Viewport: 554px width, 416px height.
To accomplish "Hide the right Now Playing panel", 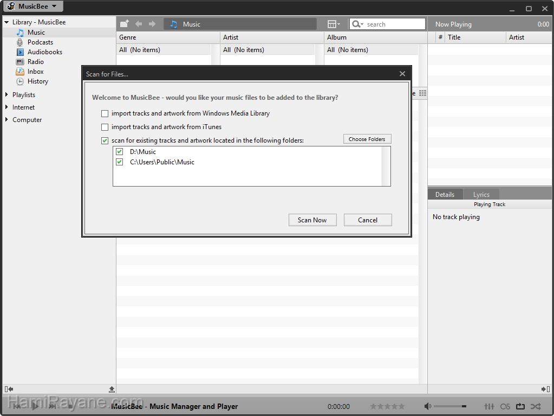I will click(x=545, y=389).
